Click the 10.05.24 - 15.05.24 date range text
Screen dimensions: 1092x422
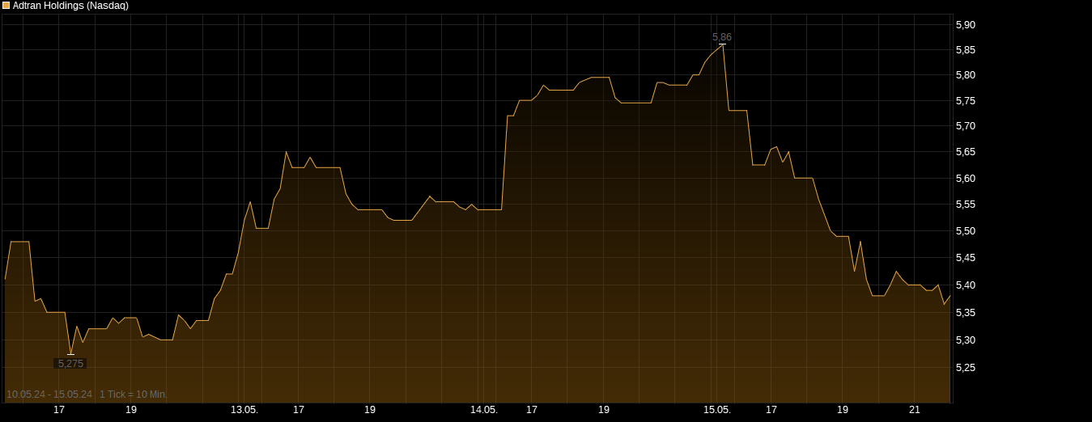pyautogui.click(x=49, y=395)
